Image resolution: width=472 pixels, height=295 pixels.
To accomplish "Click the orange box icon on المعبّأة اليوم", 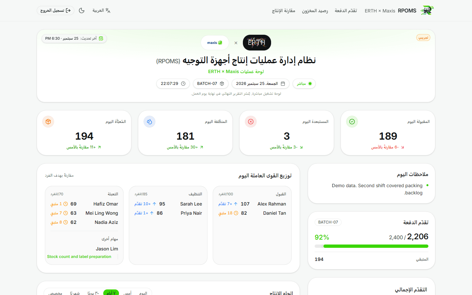I will point(48,122).
